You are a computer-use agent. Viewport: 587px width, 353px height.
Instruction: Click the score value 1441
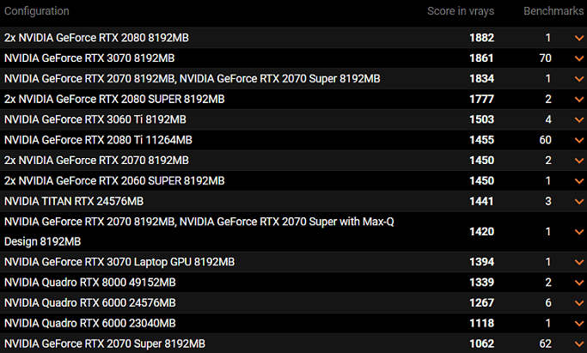tap(482, 201)
